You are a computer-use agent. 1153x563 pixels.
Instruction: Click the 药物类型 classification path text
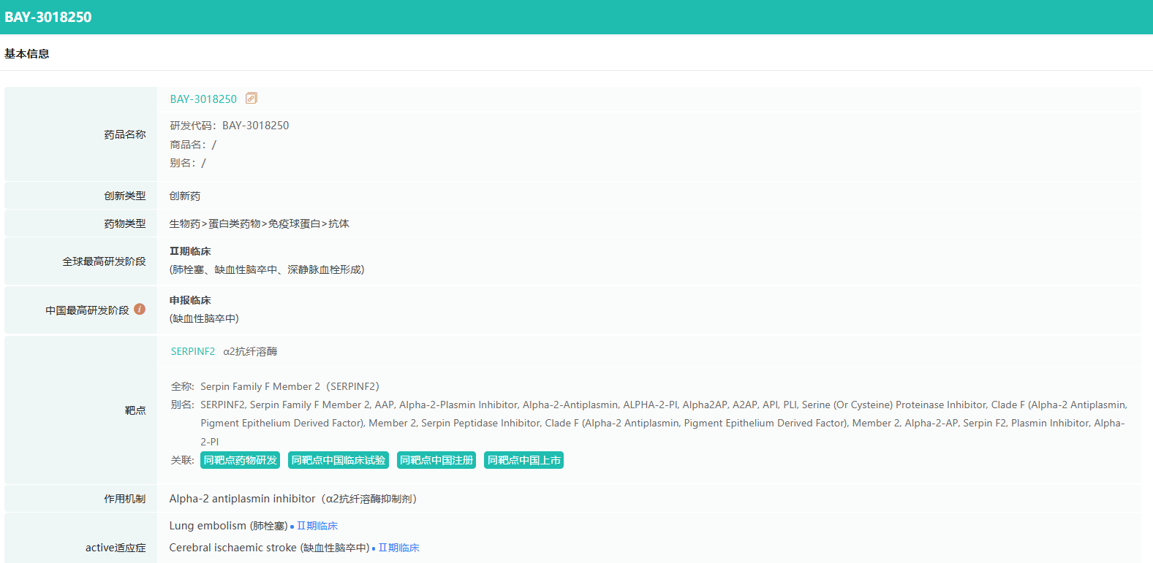tap(260, 223)
